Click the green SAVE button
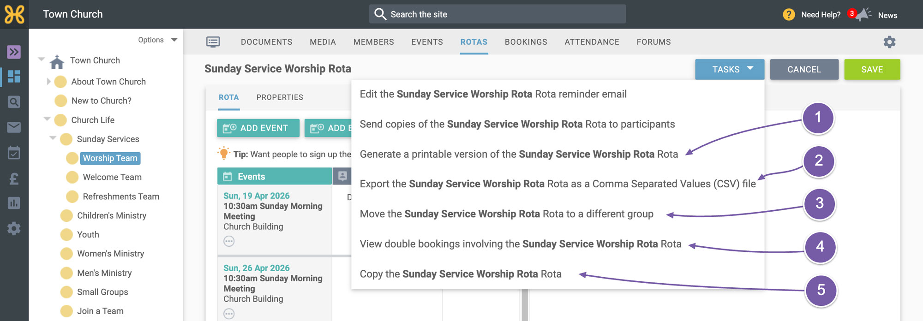 tap(872, 69)
